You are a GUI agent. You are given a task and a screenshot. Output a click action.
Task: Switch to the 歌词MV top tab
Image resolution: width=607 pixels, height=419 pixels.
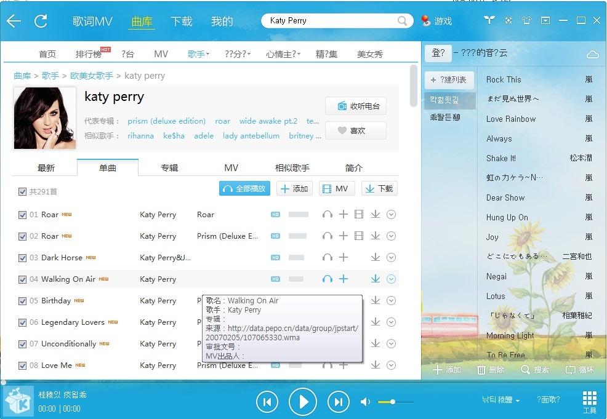click(x=92, y=22)
